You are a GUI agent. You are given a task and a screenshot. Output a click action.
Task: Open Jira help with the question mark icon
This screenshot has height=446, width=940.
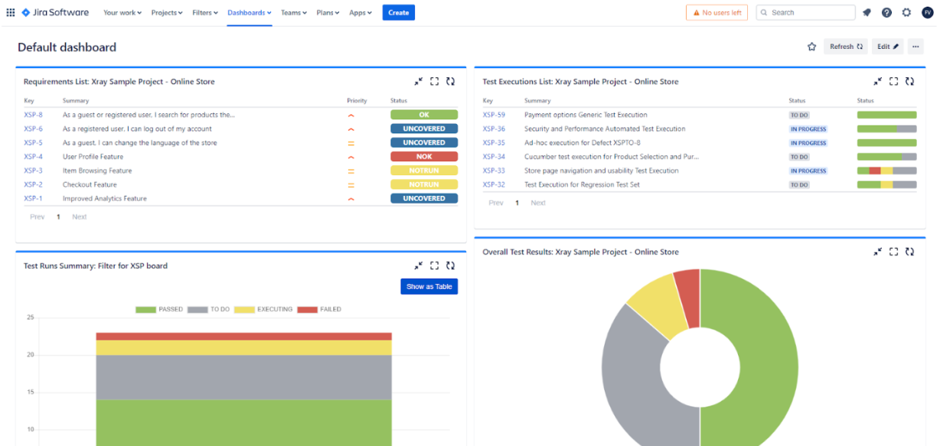pos(886,12)
